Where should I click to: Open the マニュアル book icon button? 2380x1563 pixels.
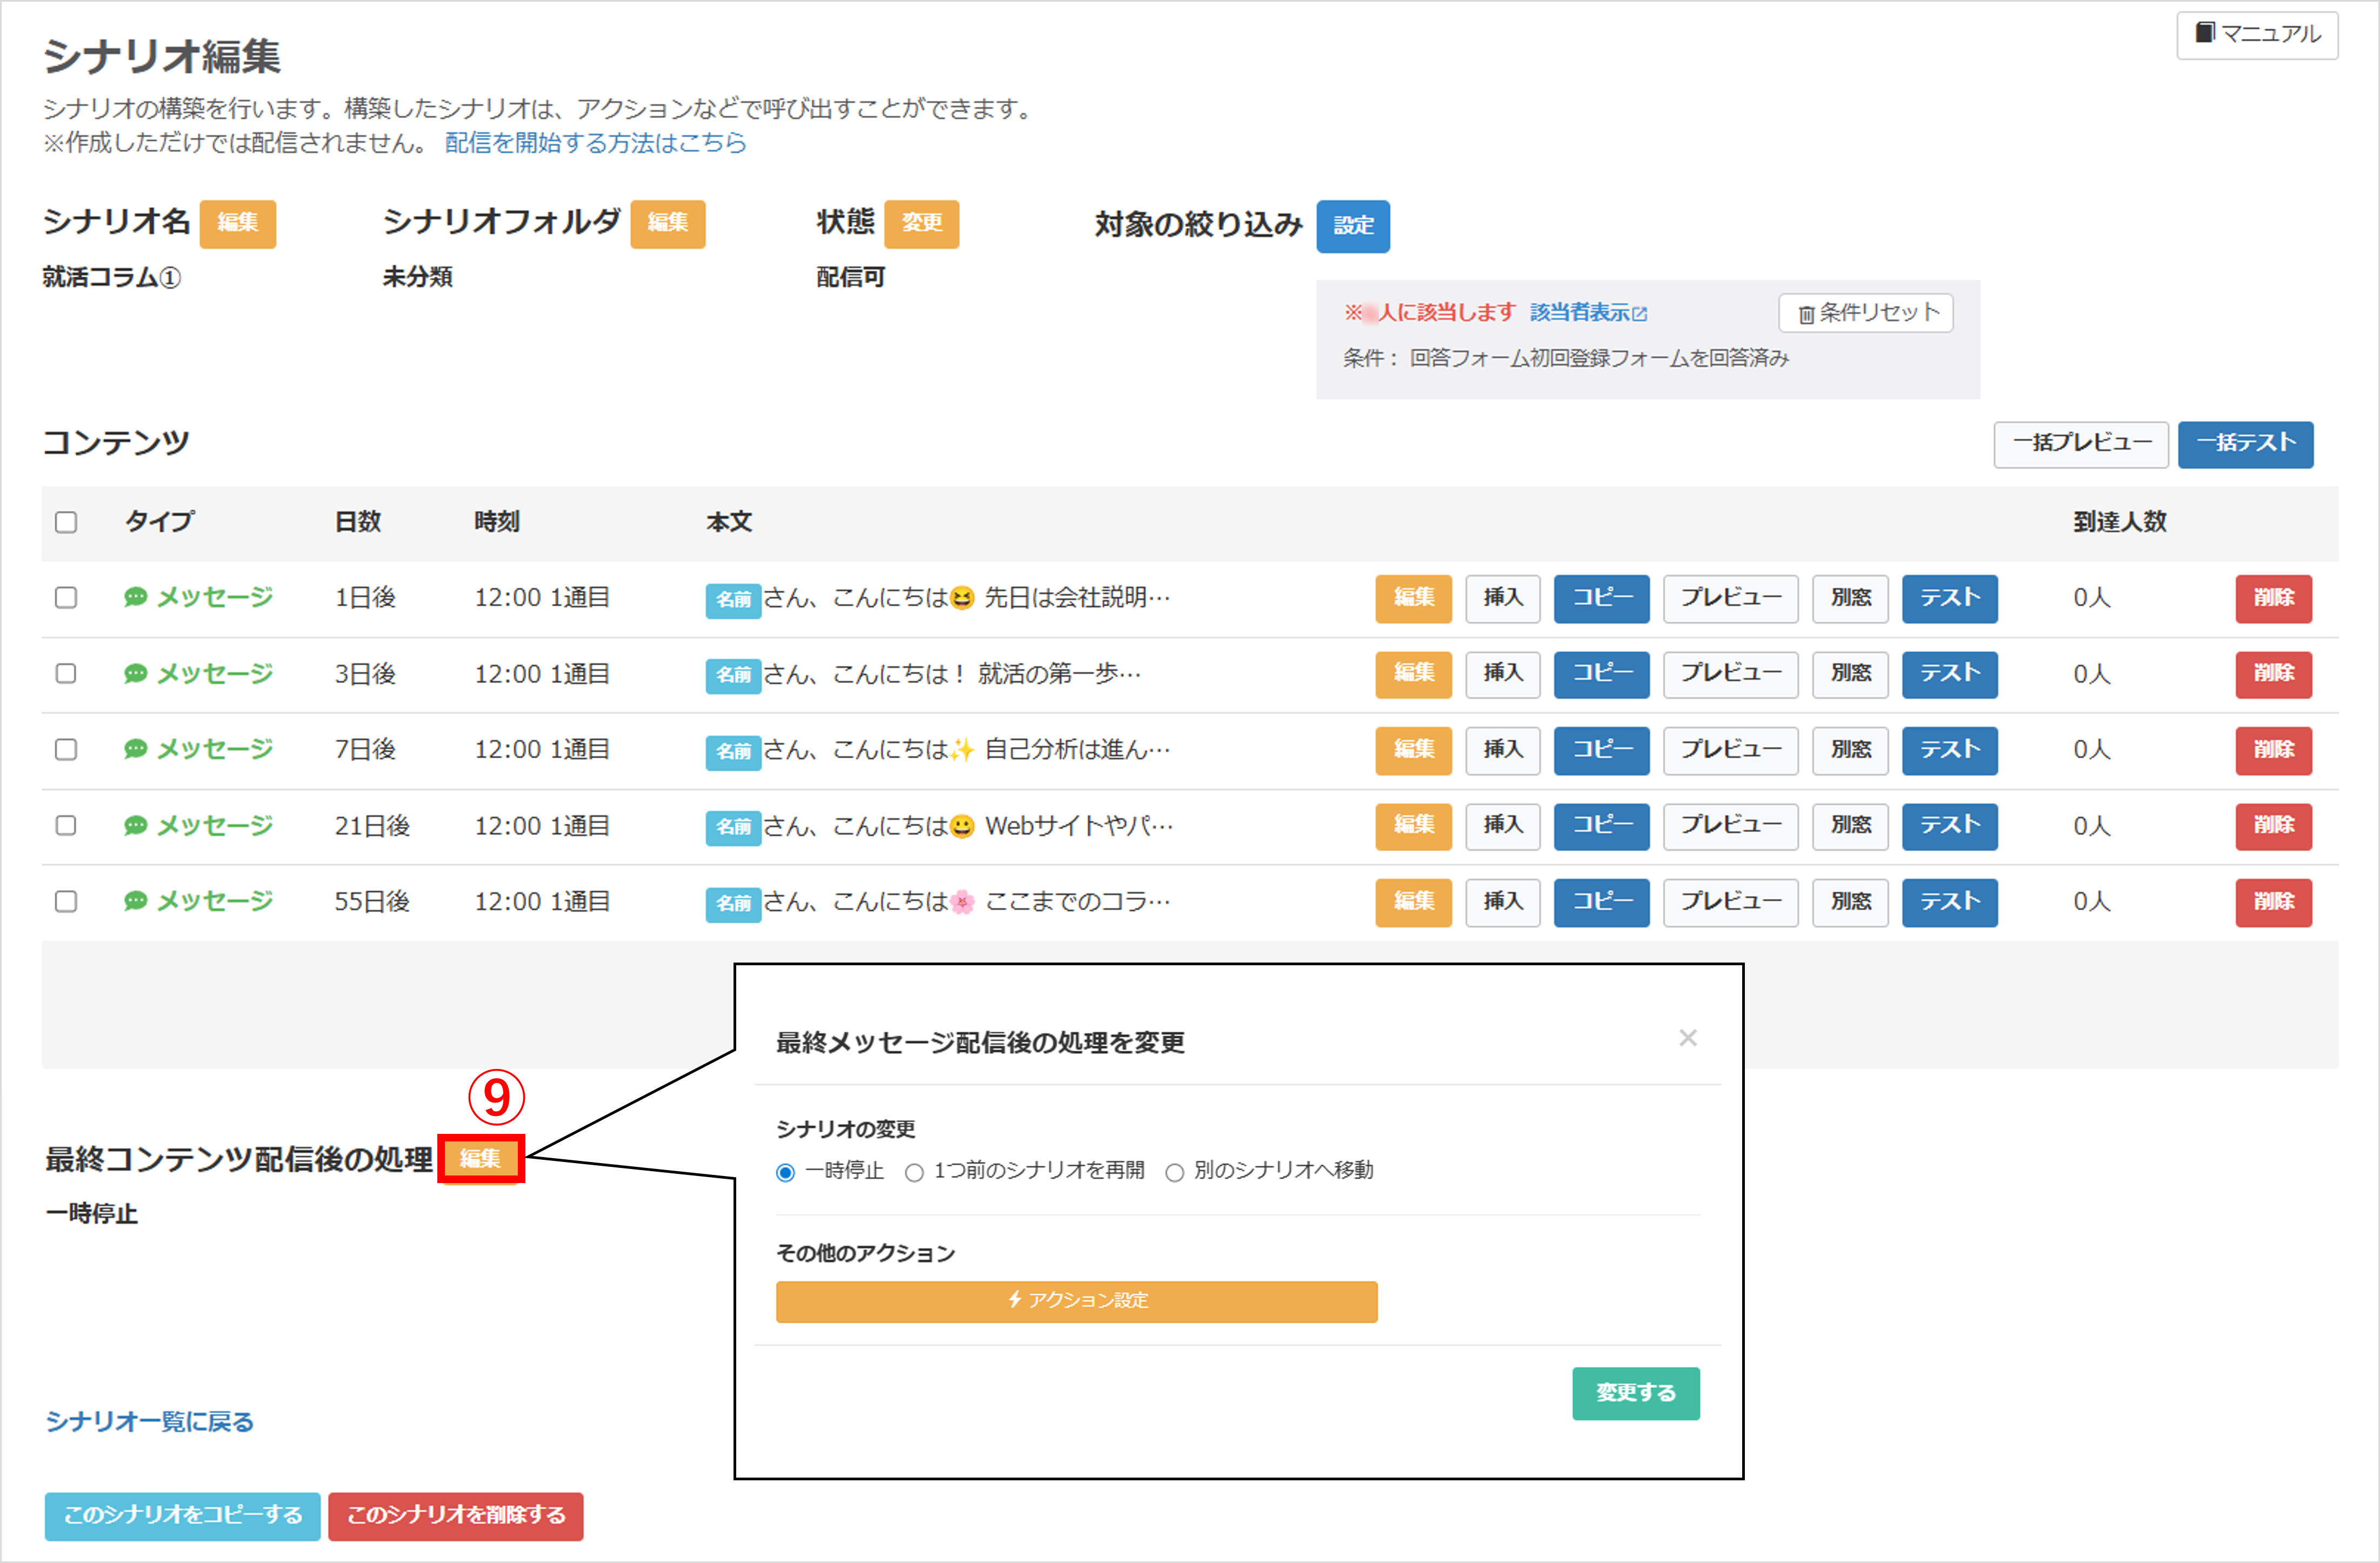2257,34
